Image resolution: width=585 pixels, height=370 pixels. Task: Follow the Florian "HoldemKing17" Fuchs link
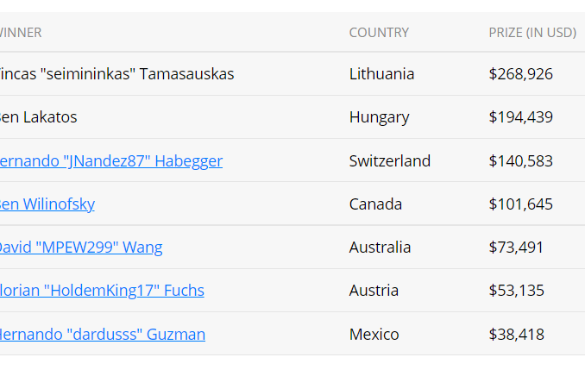102,290
